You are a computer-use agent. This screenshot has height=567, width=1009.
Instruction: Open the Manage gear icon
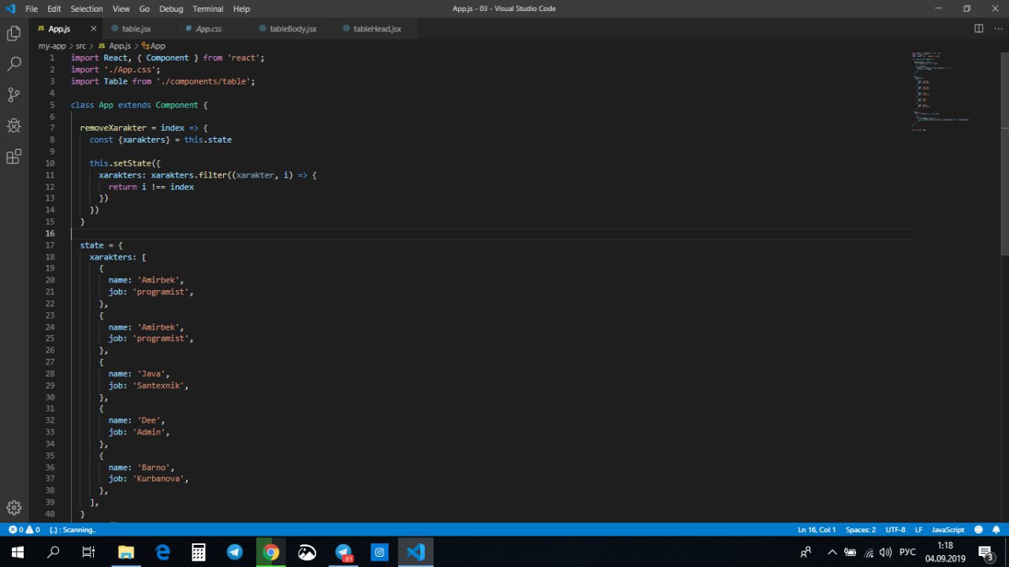(x=13, y=508)
